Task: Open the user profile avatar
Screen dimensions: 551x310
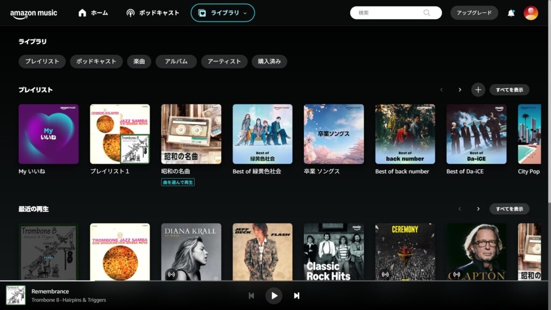Action: [x=531, y=13]
